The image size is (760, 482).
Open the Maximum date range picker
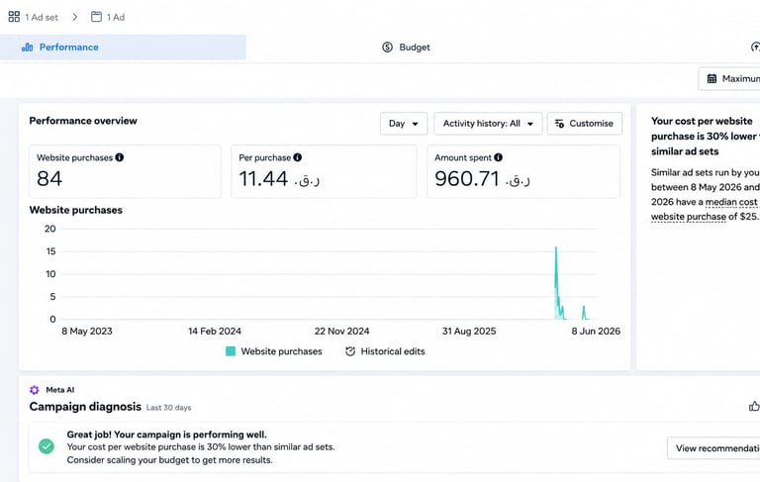click(729, 78)
